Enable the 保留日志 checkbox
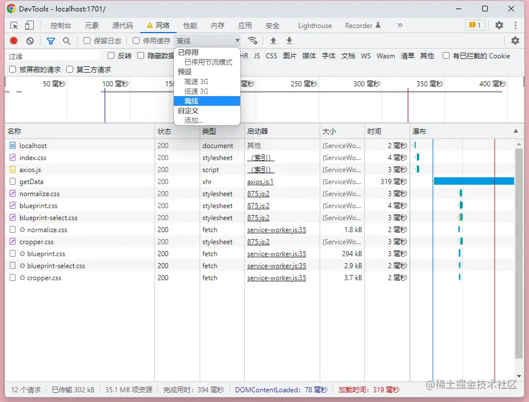Screen dimensions: 529x402 tap(87, 41)
